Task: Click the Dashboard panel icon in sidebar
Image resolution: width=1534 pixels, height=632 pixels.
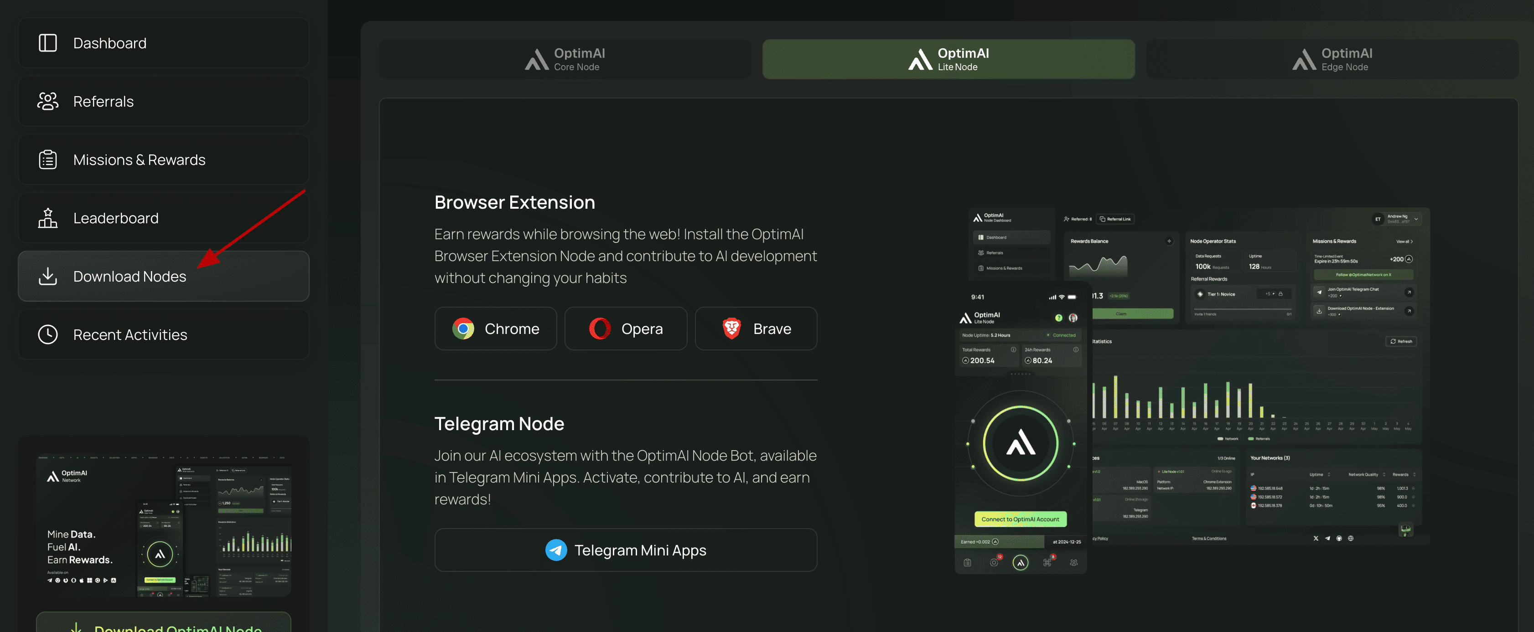Action: 47,43
